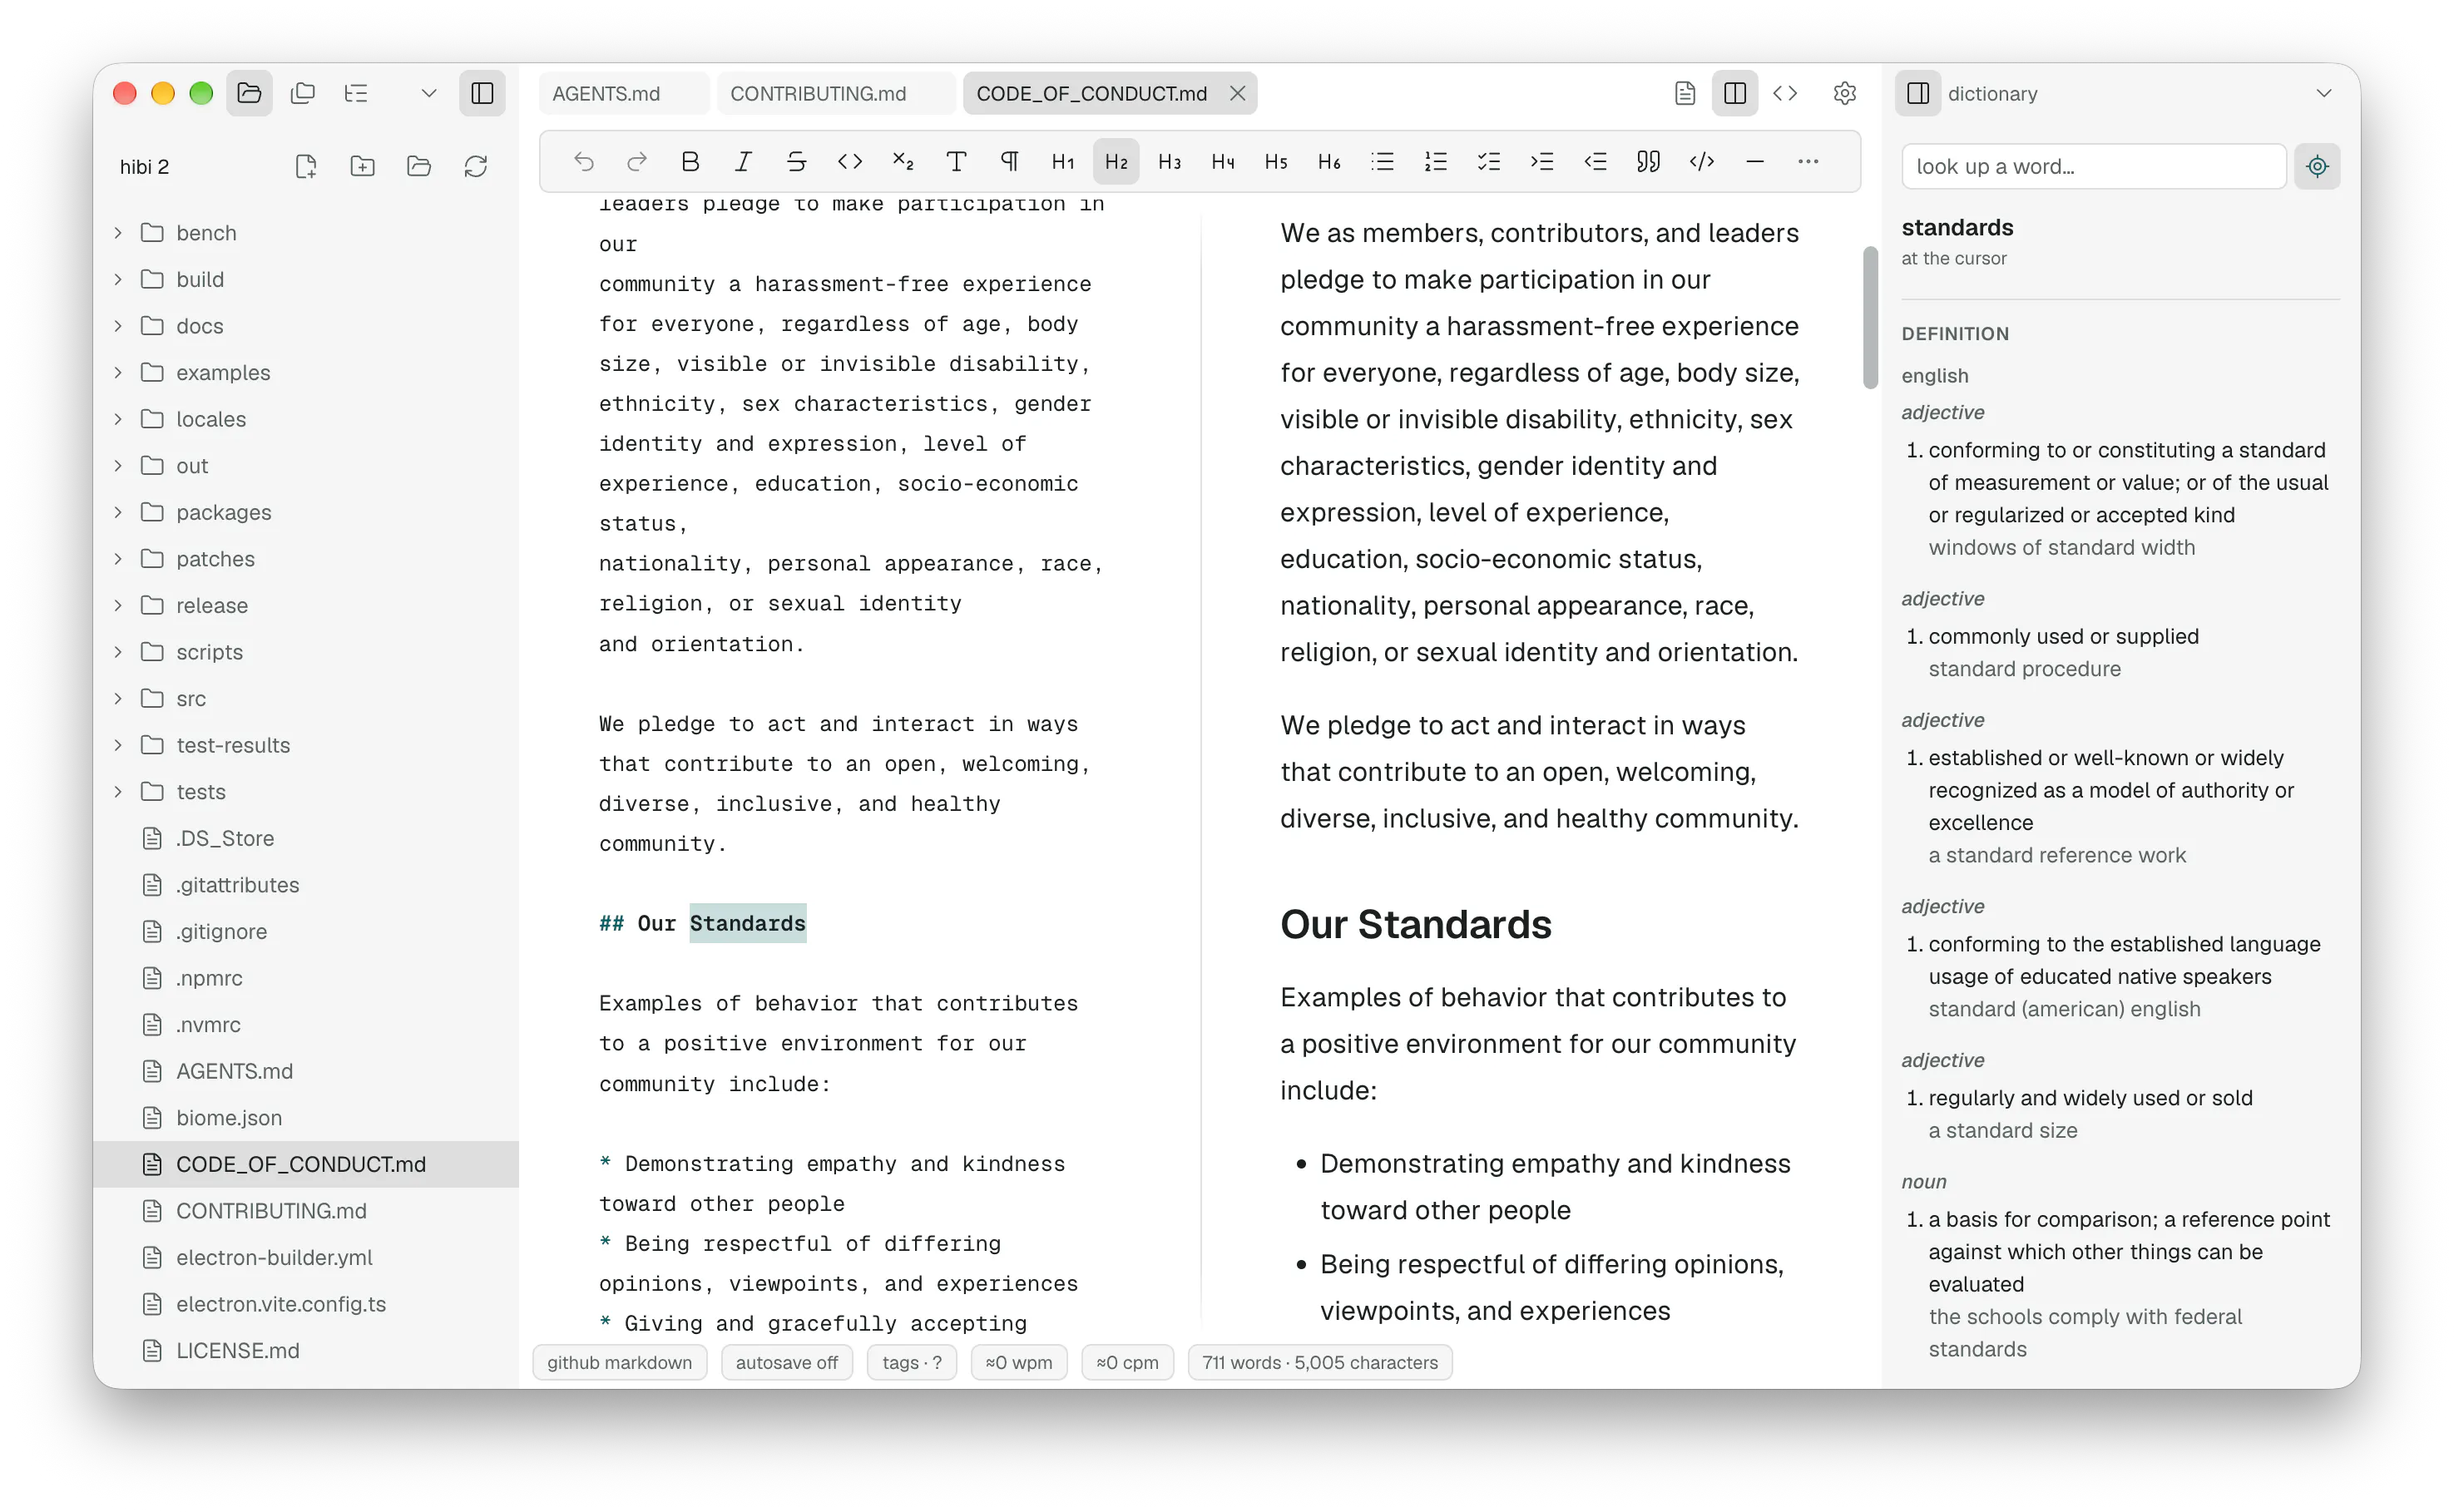Expand the src folder

coord(118,697)
